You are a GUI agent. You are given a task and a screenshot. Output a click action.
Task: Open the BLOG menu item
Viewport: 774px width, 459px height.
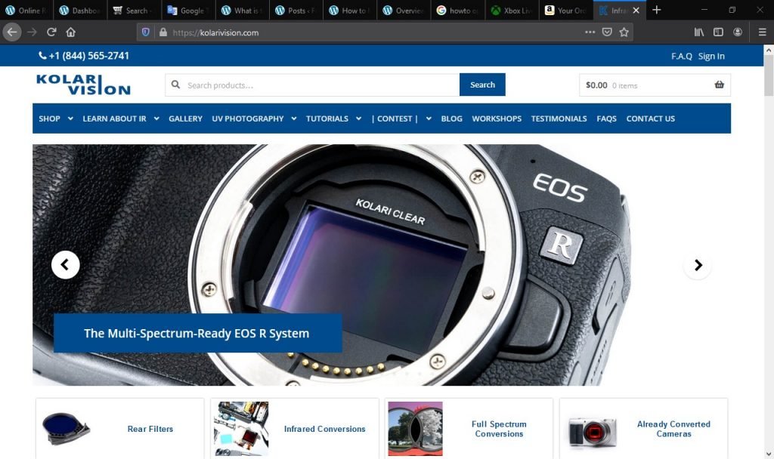[x=452, y=119]
